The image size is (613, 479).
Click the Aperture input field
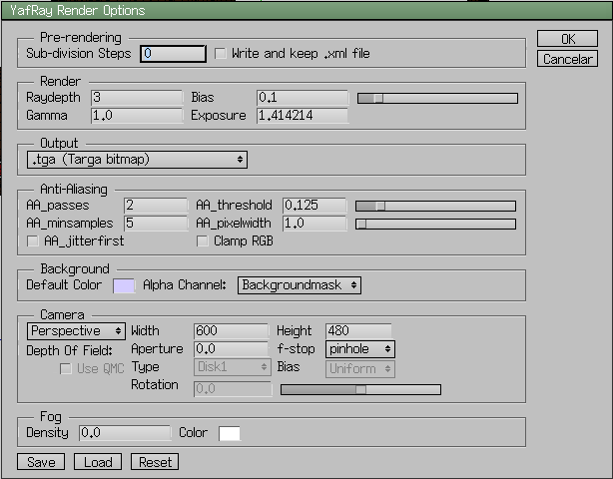point(231,349)
